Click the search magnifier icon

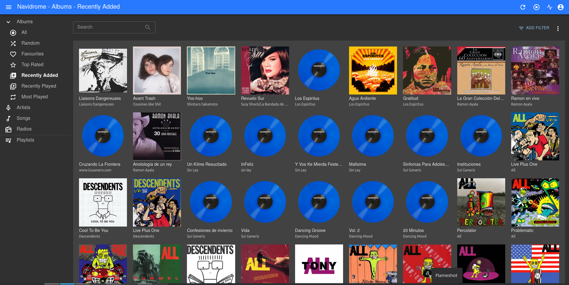coord(148,27)
